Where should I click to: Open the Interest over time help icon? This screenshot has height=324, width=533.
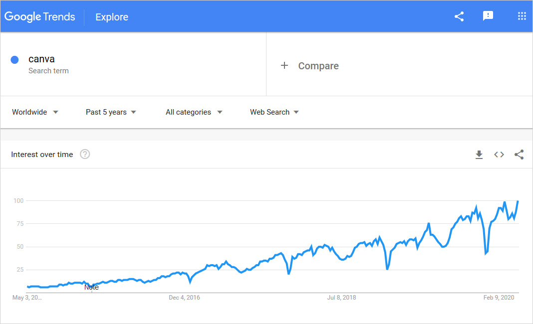click(85, 154)
